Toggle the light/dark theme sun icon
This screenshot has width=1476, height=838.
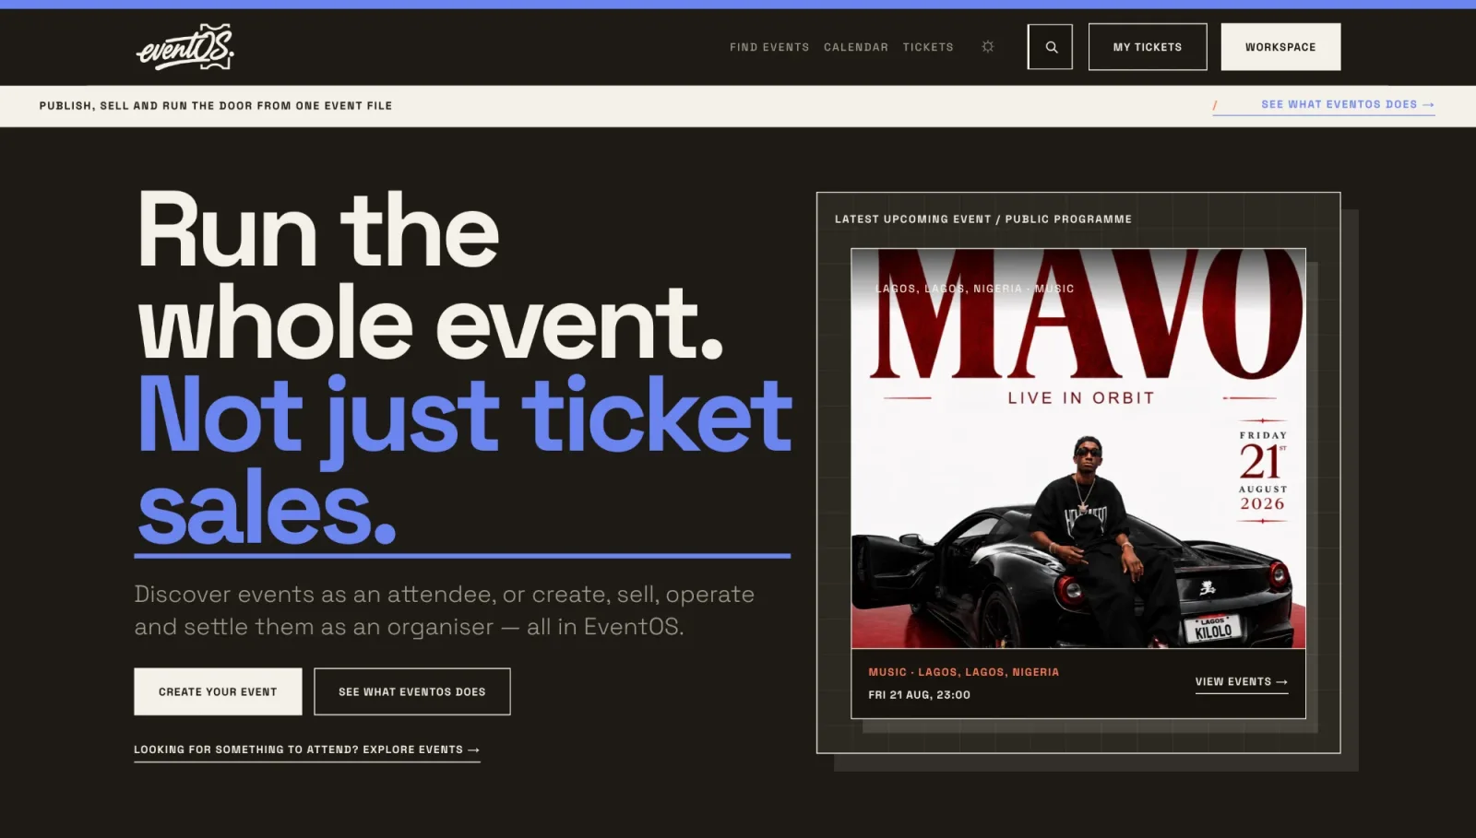click(988, 47)
